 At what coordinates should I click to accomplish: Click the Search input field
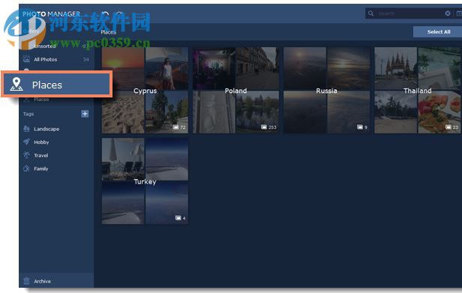pyautogui.click(x=409, y=13)
